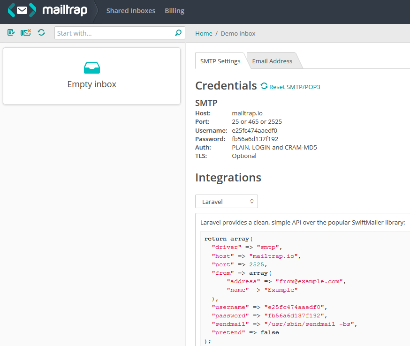The height and width of the screenshot is (346, 410).
Task: Click the Empty inbox panel text
Action: pyautogui.click(x=92, y=84)
